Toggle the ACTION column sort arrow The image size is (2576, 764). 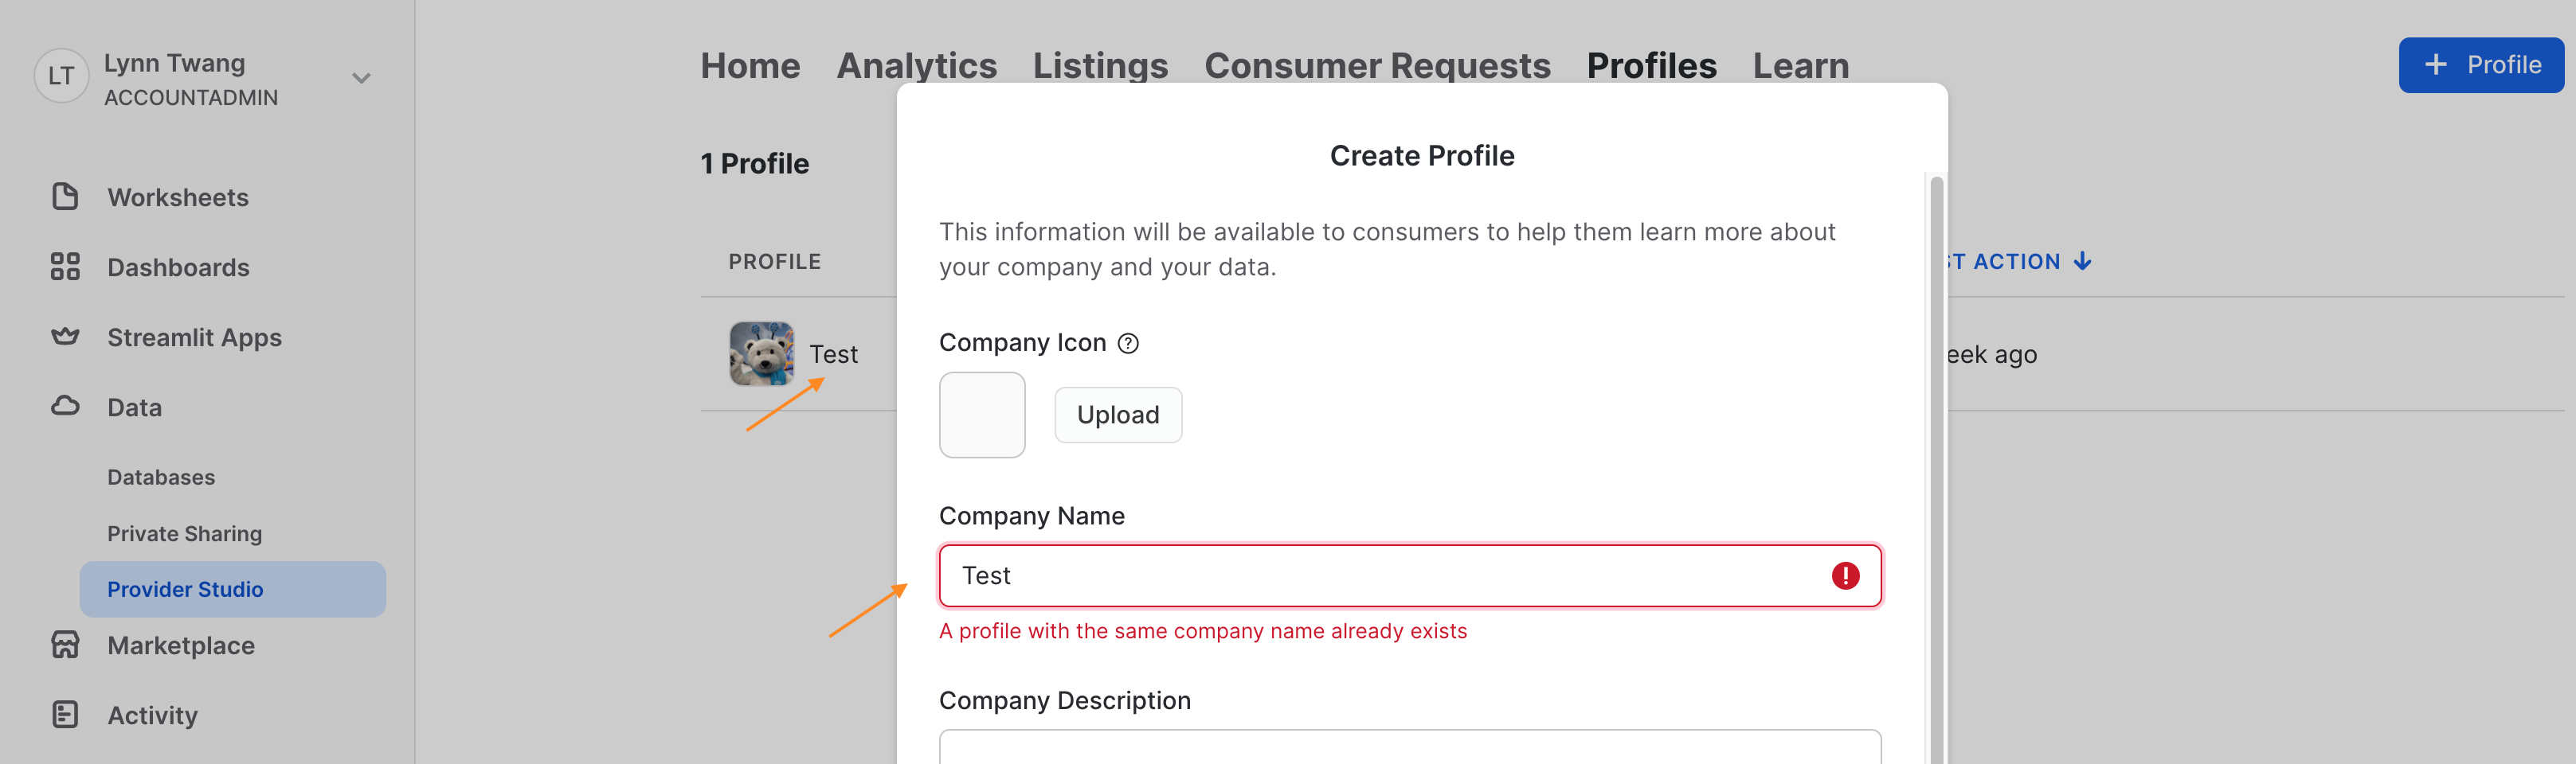pos(2083,262)
